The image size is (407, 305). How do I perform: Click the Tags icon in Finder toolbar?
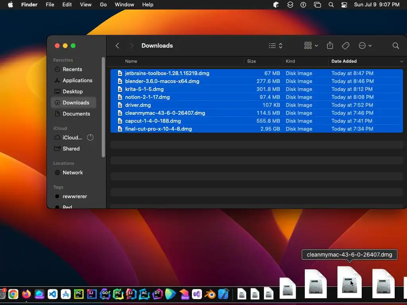345,46
